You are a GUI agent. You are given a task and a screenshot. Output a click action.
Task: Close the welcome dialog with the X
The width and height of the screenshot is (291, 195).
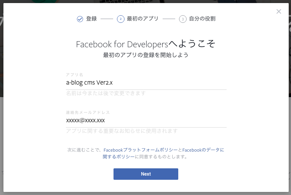278,11
